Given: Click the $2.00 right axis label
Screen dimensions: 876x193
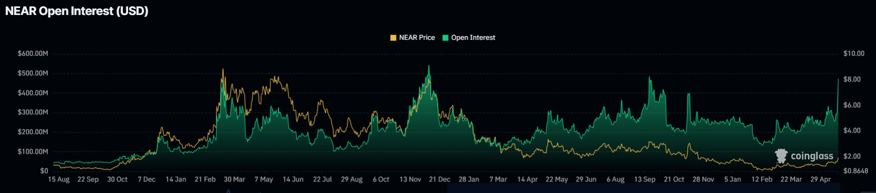Looking at the screenshot, I should [x=852, y=156].
